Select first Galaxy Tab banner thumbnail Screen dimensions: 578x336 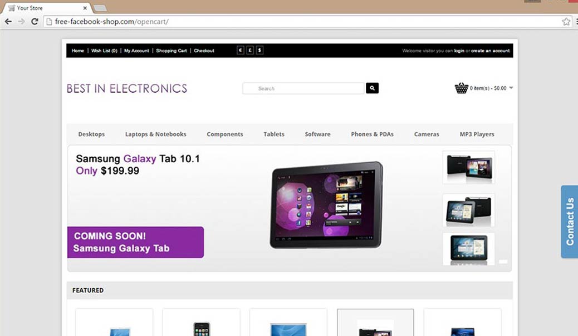click(x=469, y=167)
